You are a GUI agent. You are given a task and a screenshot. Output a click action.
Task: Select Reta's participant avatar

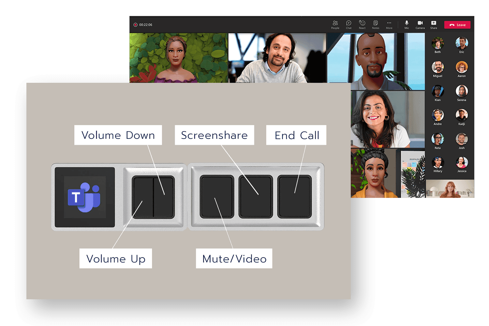(x=437, y=139)
